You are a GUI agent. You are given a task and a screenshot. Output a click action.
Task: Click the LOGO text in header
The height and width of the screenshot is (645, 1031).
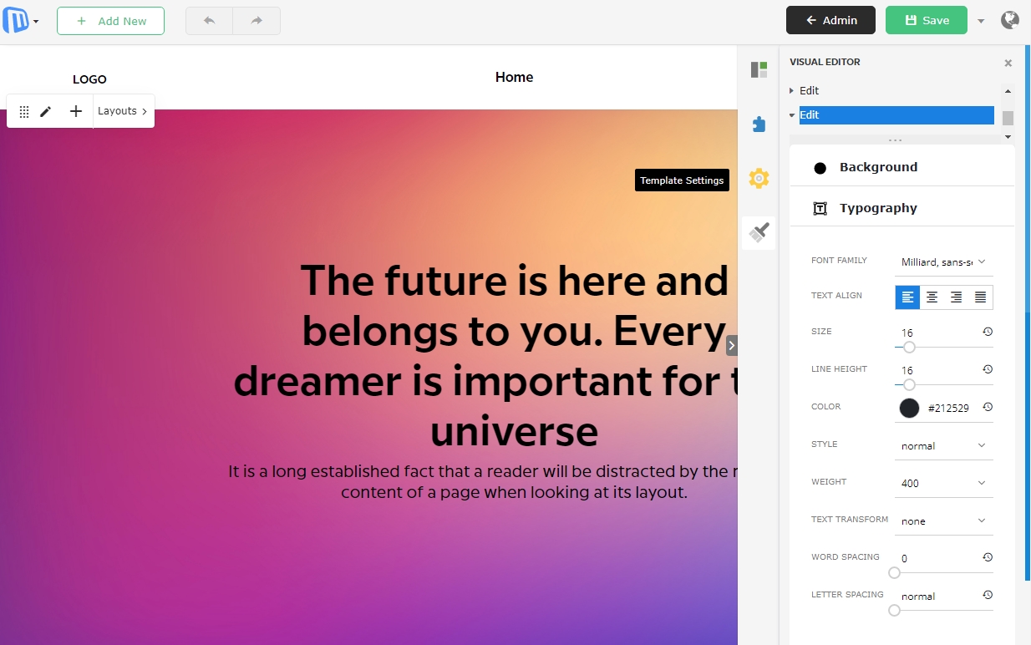(x=89, y=79)
